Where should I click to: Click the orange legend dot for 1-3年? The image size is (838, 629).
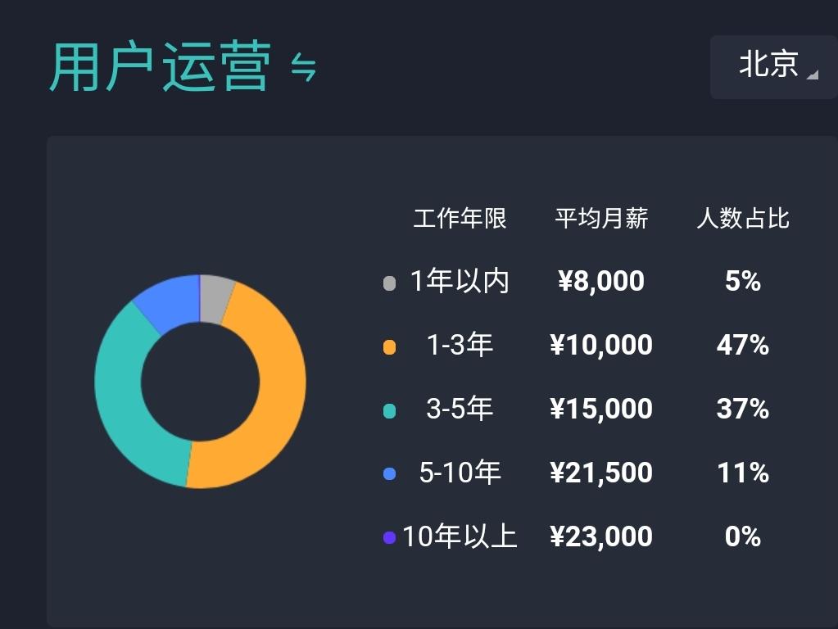coord(387,346)
